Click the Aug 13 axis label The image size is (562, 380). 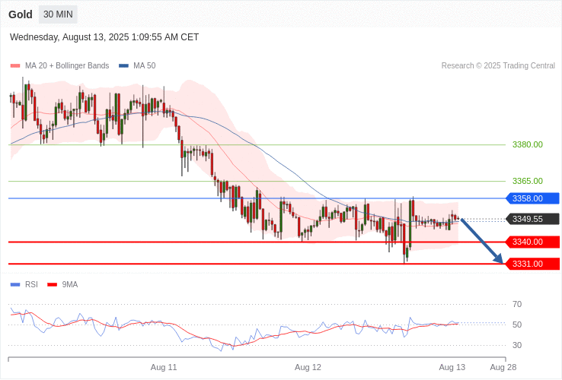pyautogui.click(x=452, y=367)
